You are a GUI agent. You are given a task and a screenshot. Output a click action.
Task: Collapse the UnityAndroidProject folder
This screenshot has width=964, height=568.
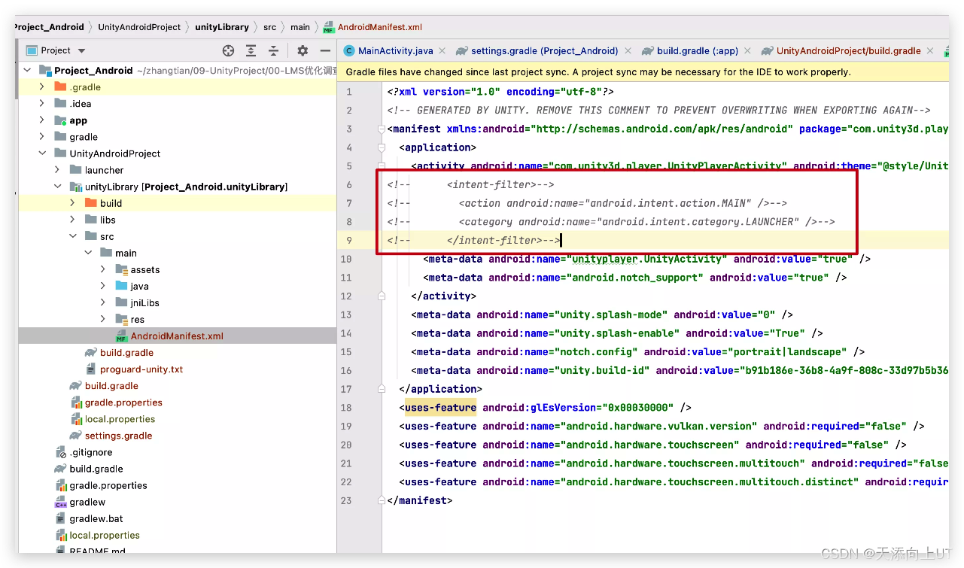pos(42,153)
